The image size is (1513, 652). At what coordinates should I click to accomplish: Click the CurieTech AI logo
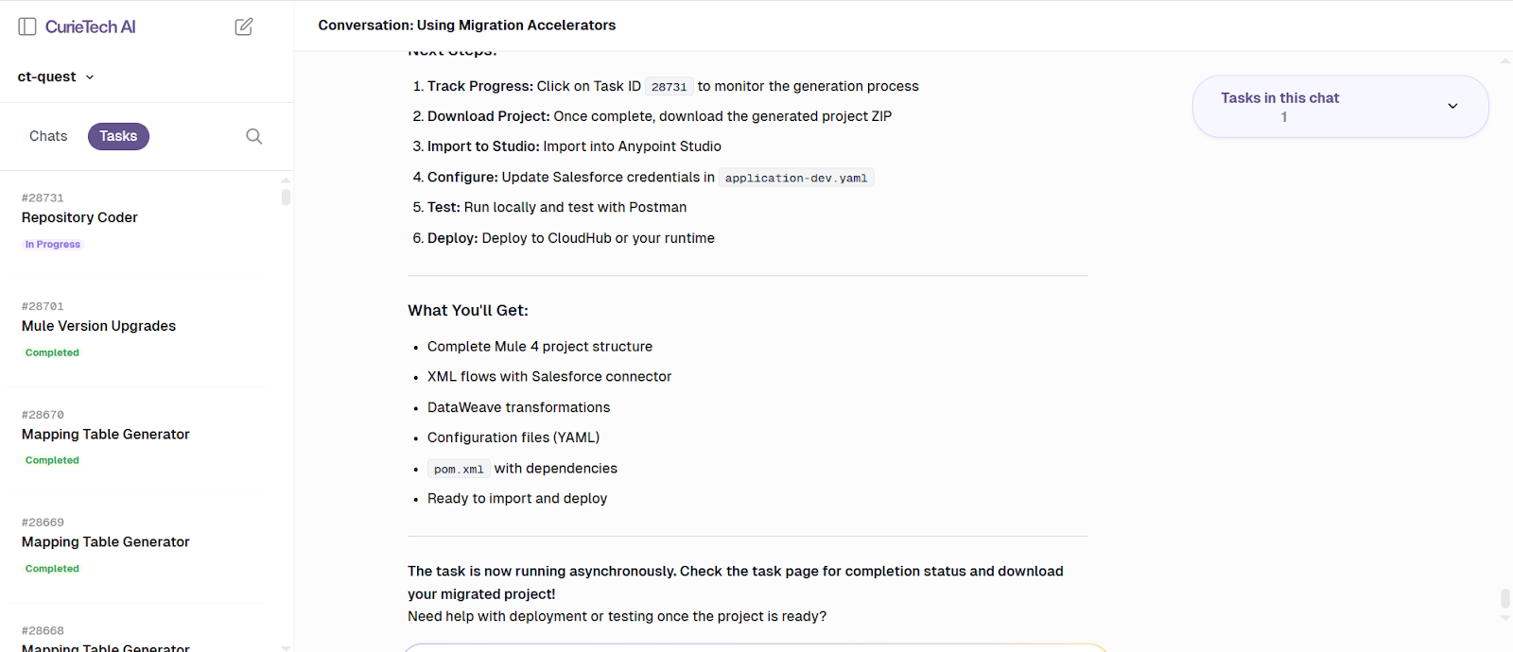coord(91,26)
